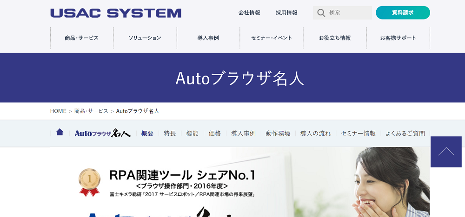The width and height of the screenshot is (465, 217).
Task: Click the home icon in sub-navigation
Action: [60, 132]
